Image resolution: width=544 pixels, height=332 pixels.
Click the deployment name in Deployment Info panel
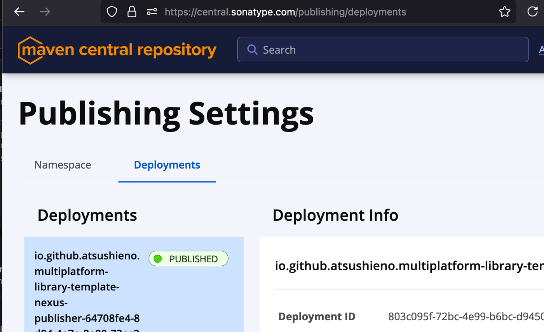pyautogui.click(x=409, y=266)
